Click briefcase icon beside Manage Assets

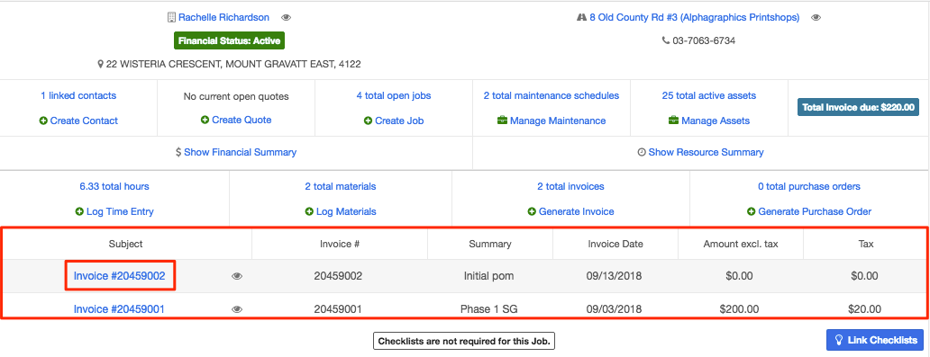673,120
